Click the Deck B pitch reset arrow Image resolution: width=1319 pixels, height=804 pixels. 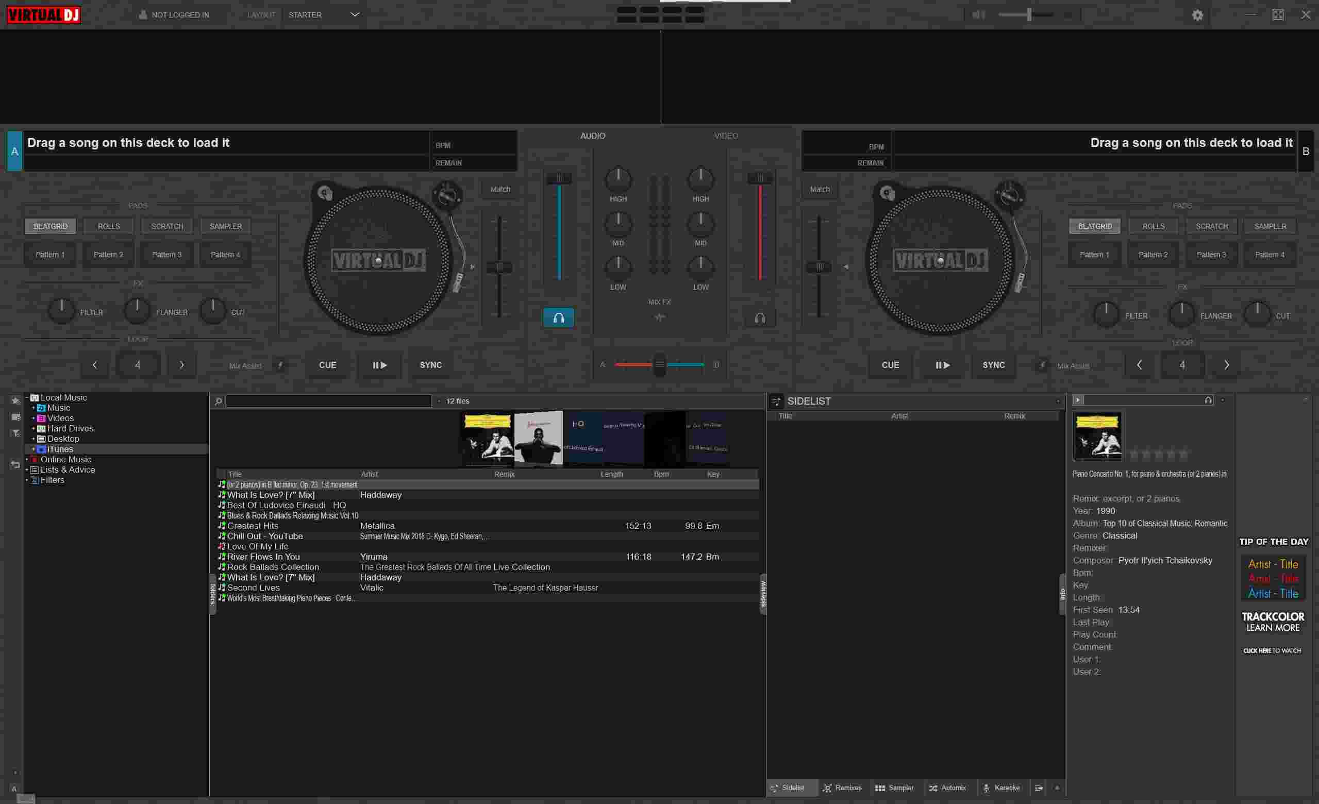[x=846, y=266]
